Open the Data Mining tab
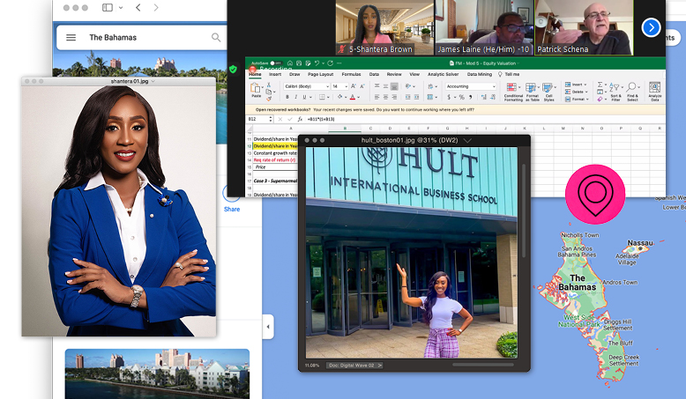This screenshot has width=686, height=399. [x=480, y=74]
